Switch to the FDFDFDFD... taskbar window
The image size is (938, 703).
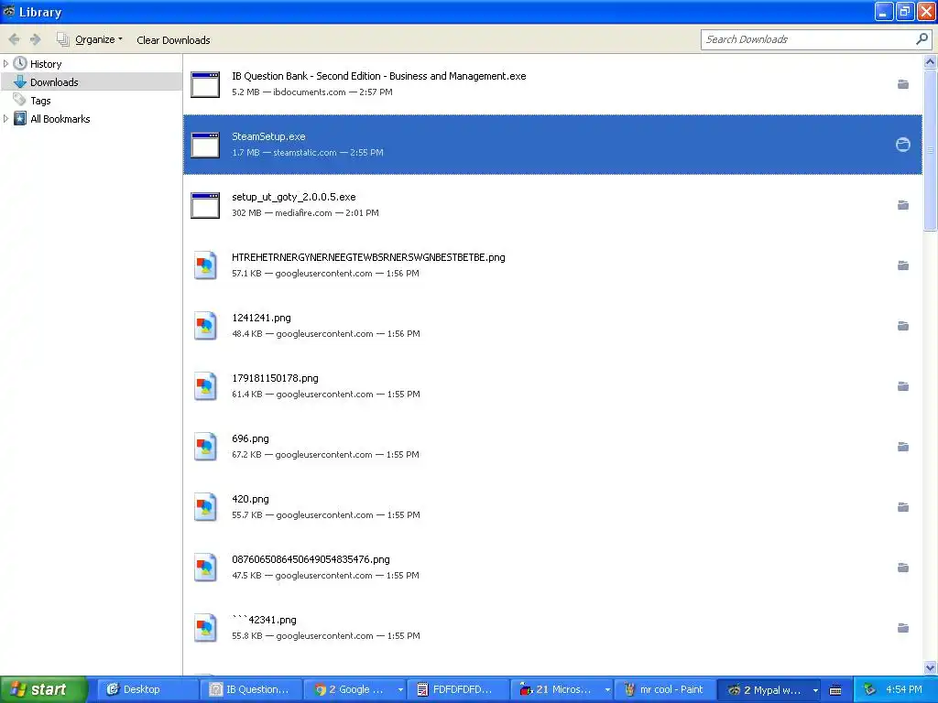coord(458,689)
